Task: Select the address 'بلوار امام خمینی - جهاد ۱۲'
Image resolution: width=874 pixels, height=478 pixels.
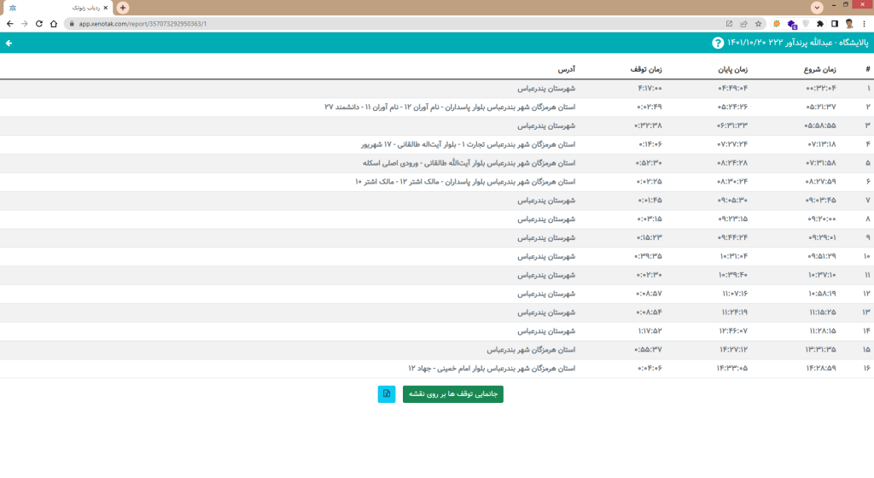Action: (x=492, y=368)
